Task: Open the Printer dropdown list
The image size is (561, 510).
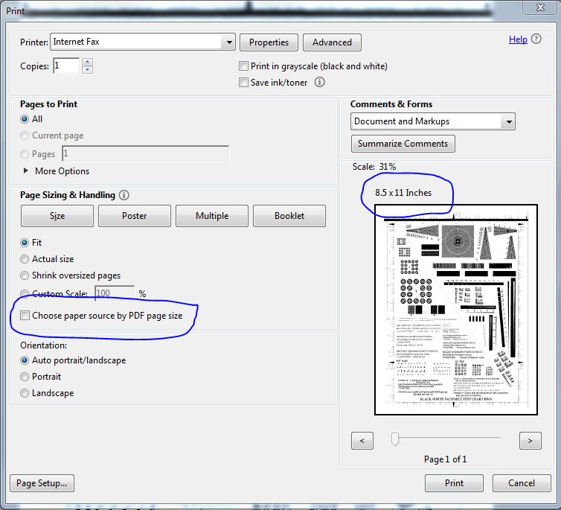Action: [229, 42]
